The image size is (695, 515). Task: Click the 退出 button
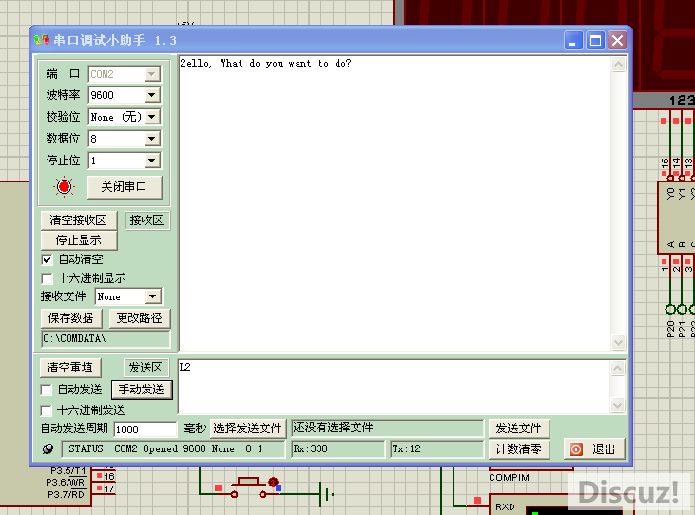pos(594,449)
